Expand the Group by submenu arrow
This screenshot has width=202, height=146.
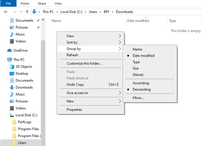pyautogui.click(x=120, y=49)
